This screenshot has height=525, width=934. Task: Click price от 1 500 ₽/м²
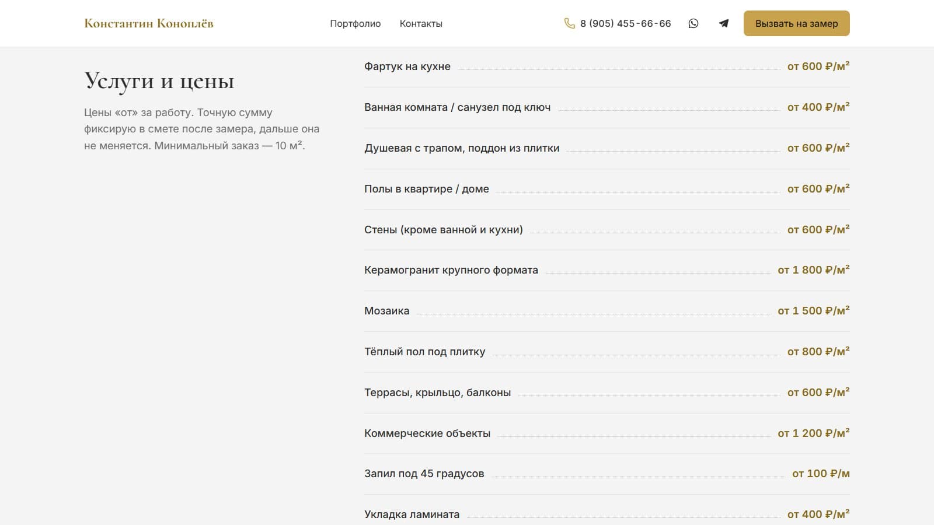tap(814, 311)
